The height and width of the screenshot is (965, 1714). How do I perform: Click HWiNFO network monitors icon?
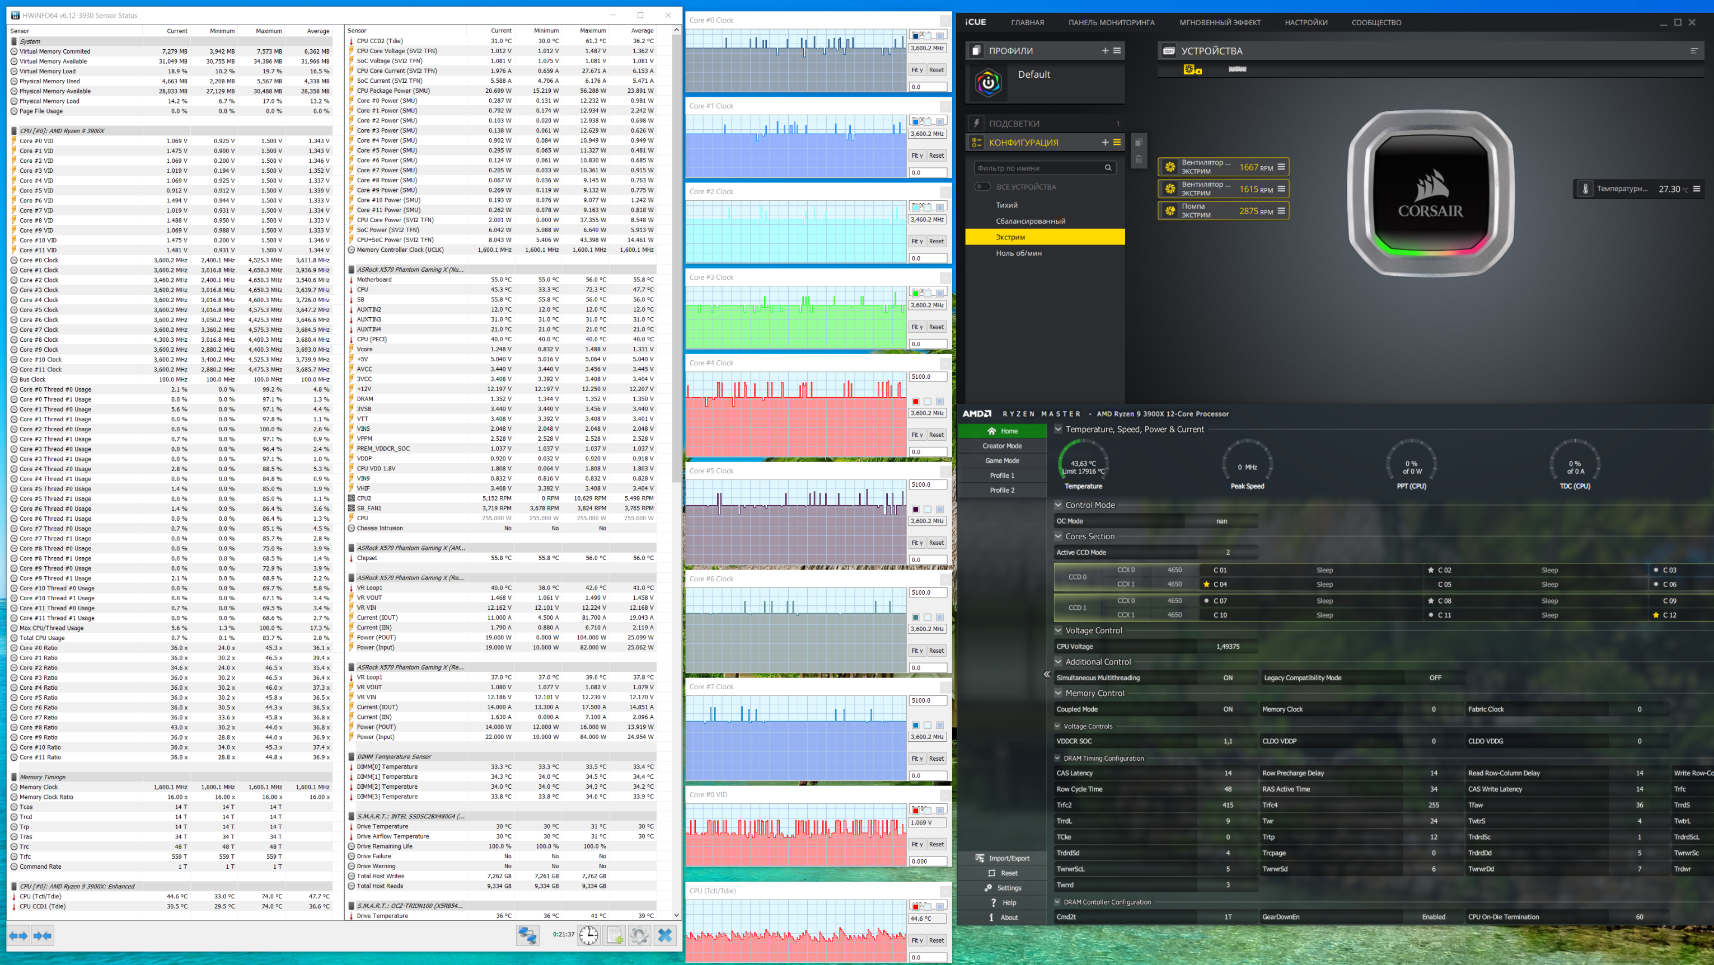point(528,935)
